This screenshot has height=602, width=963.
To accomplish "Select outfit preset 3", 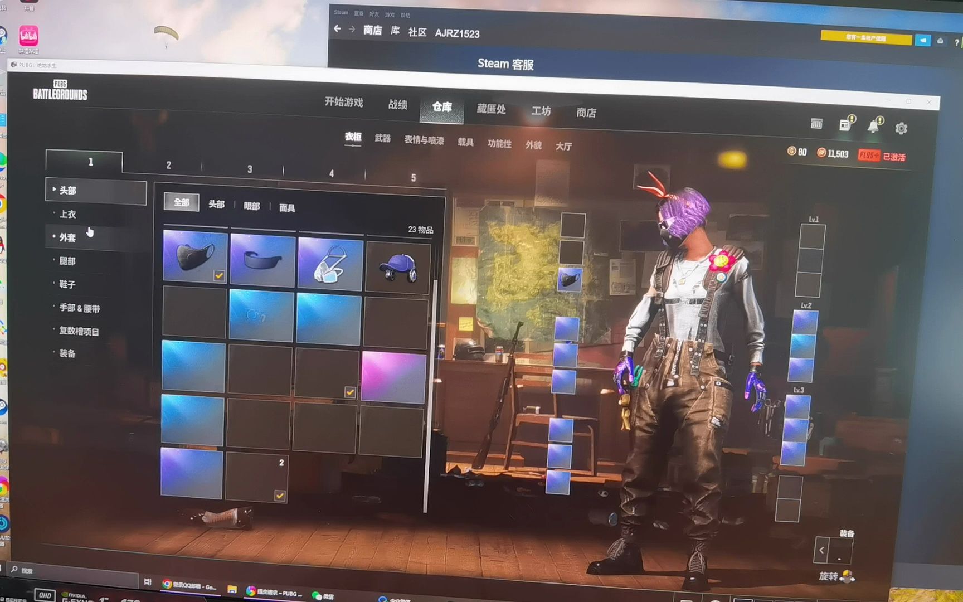I will [250, 169].
